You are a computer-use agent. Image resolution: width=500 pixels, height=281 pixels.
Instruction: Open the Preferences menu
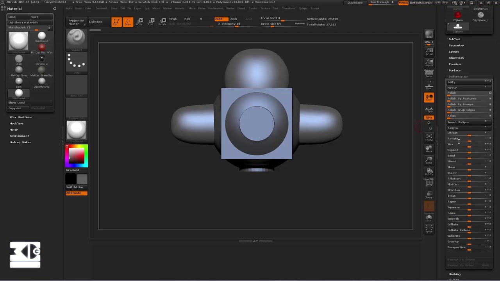(x=216, y=9)
